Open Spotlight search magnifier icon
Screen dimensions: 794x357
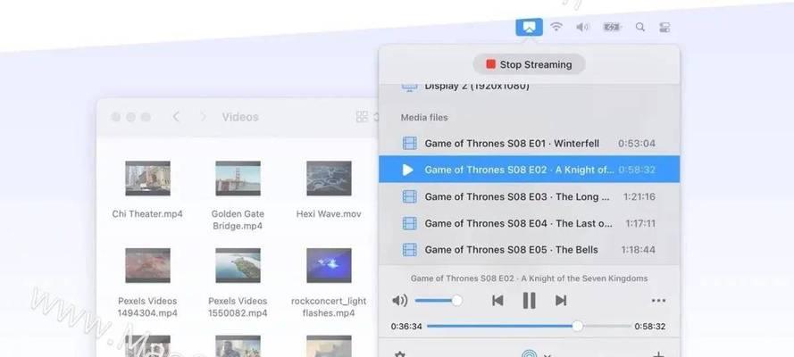pyautogui.click(x=640, y=28)
